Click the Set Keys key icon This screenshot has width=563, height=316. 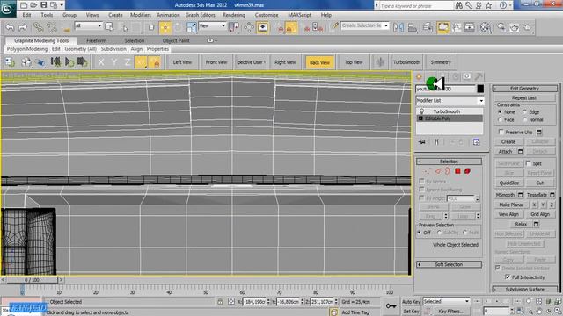click(x=391, y=305)
